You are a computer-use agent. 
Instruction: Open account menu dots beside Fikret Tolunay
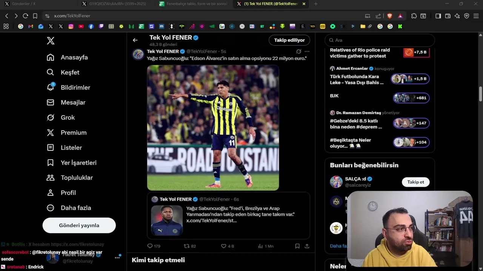[117, 258]
